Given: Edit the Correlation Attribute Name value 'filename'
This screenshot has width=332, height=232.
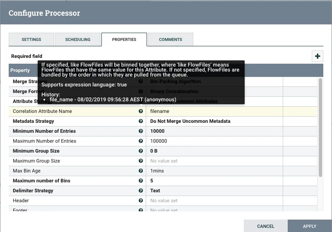Looking at the screenshot, I should (215, 111).
